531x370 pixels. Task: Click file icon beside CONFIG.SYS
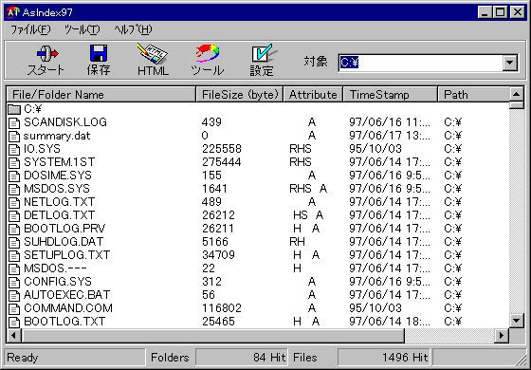14,282
